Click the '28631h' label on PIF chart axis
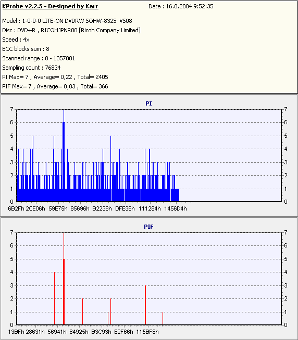 coord(35,332)
